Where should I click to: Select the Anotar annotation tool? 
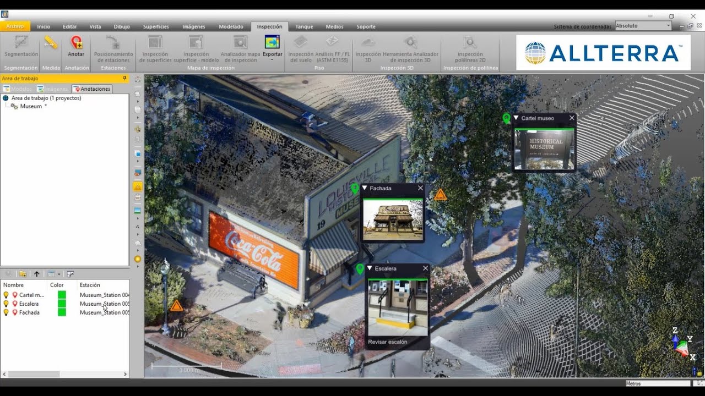(76, 46)
